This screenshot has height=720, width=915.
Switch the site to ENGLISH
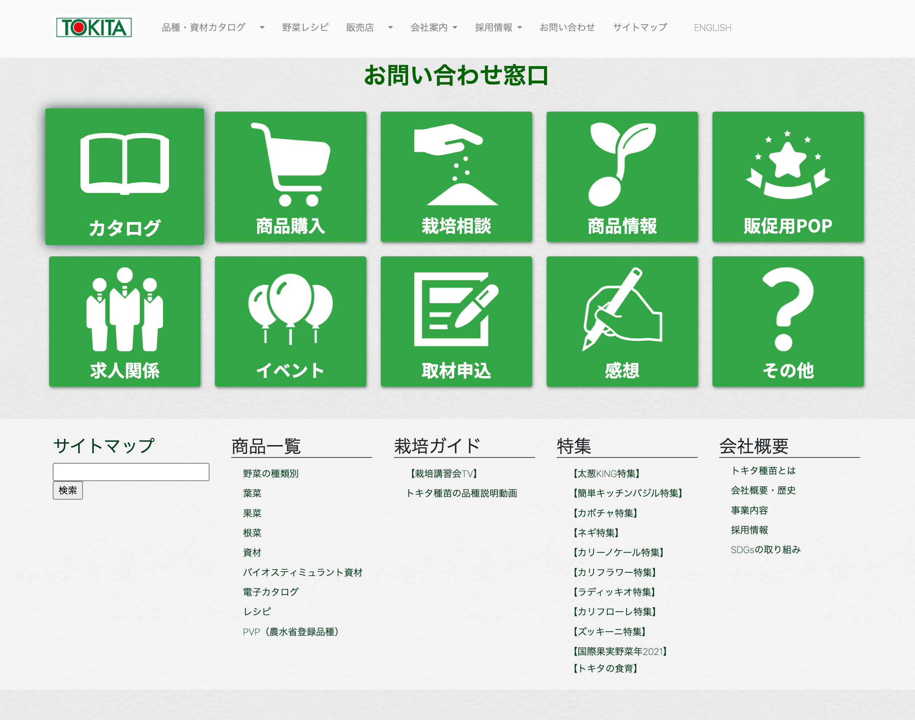[x=712, y=28]
